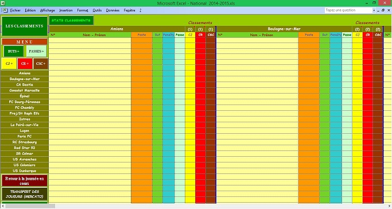
Task: Click the brown CSC+ button
Action: [x=41, y=64]
